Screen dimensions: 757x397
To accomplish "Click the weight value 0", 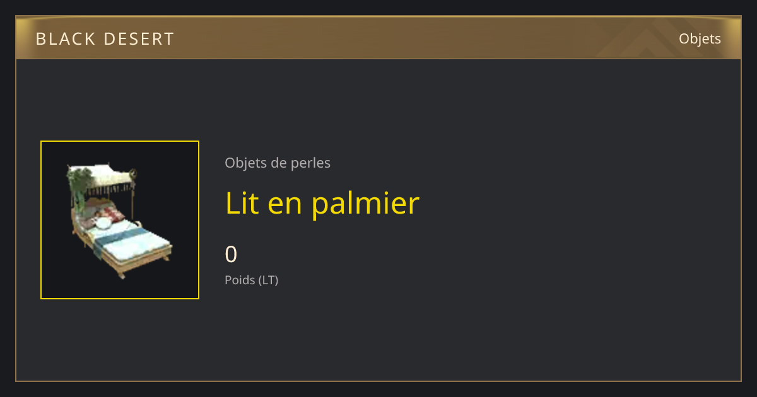I will [231, 255].
